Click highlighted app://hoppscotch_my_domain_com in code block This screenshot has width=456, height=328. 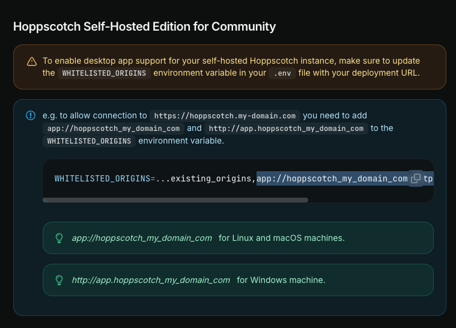(x=332, y=178)
